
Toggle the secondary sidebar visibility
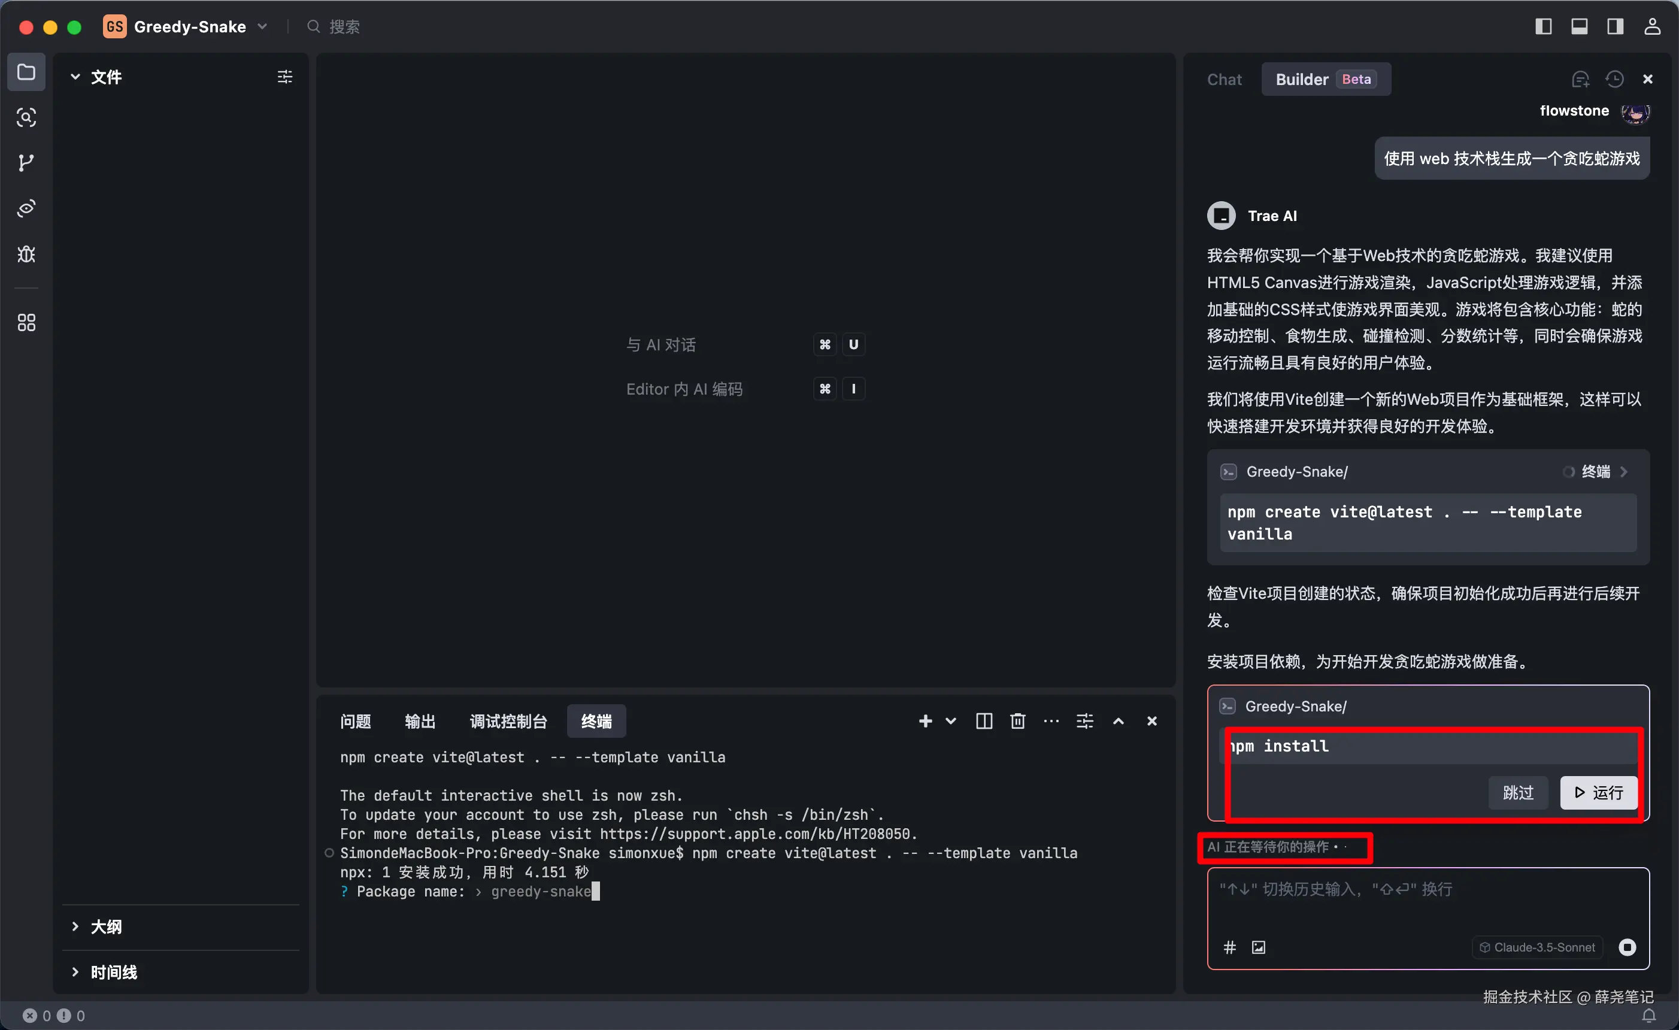coord(1616,26)
